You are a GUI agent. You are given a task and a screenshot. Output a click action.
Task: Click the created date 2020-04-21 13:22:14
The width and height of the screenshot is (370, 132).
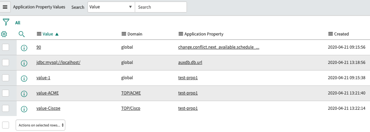click(347, 108)
